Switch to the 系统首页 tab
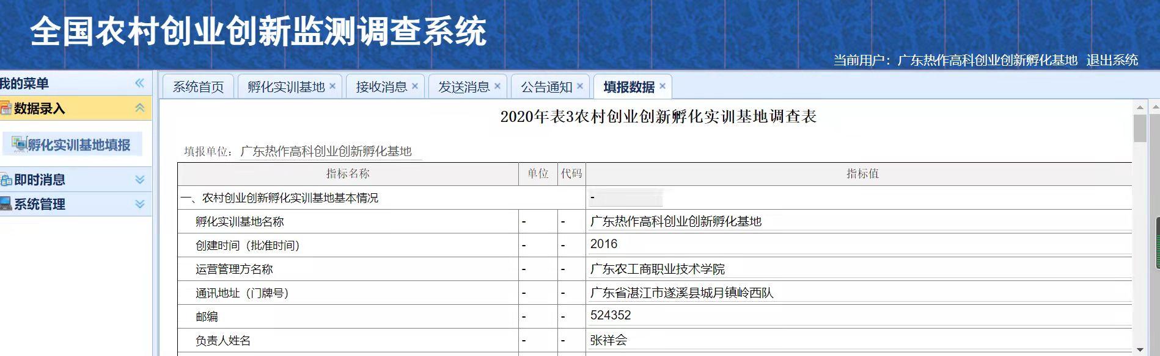 click(x=198, y=87)
